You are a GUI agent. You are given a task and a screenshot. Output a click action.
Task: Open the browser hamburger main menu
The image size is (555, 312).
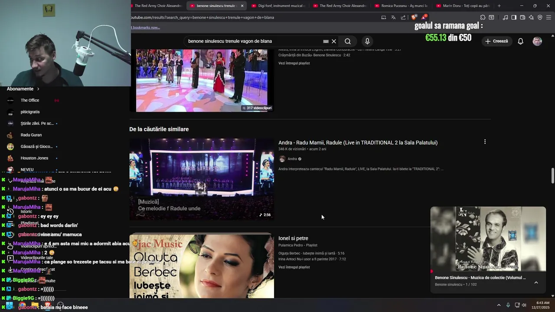point(548,17)
